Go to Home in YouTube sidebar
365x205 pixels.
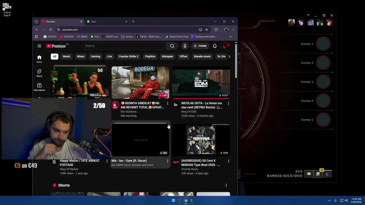tap(39, 59)
